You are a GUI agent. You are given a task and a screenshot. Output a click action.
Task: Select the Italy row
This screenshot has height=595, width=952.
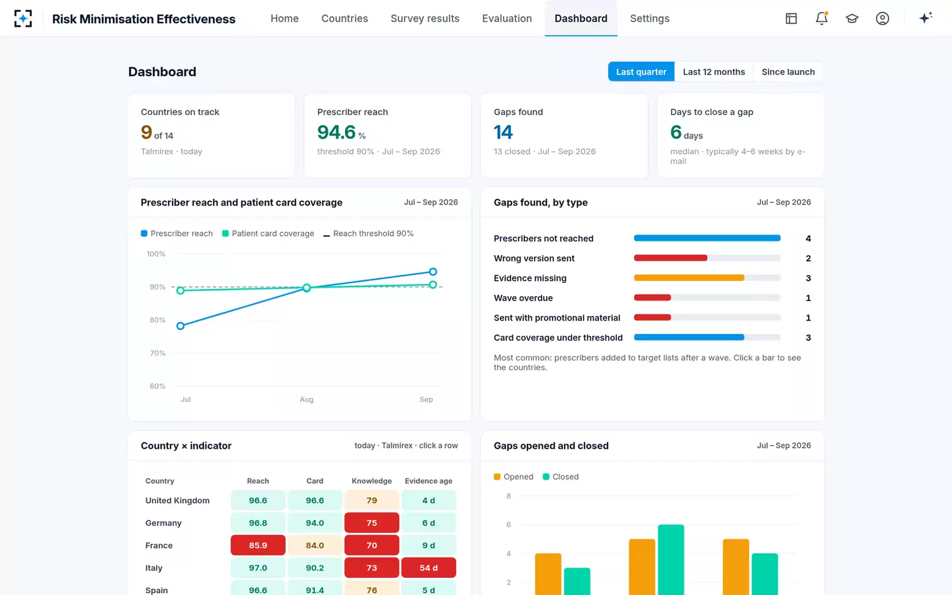299,568
